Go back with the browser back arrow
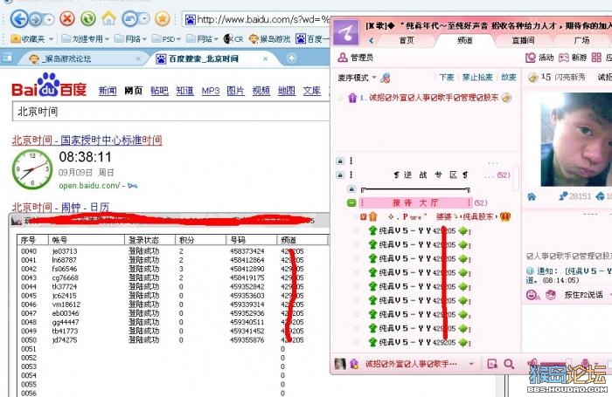This screenshot has width=612, height=397. point(19,18)
